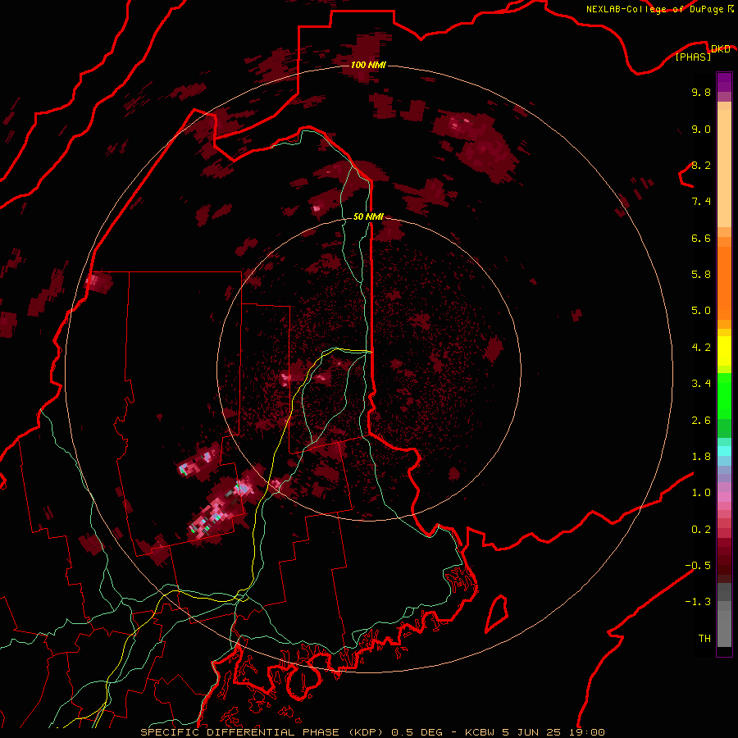The width and height of the screenshot is (738, 738).
Task: Pick the purple top band of the color bar
Action: tap(724, 81)
